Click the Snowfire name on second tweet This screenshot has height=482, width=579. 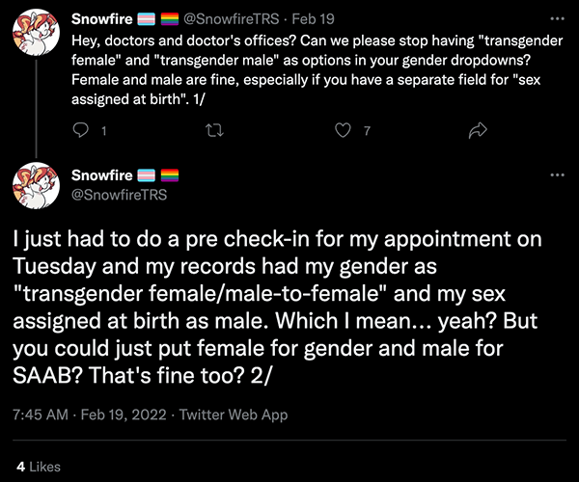[x=102, y=175]
